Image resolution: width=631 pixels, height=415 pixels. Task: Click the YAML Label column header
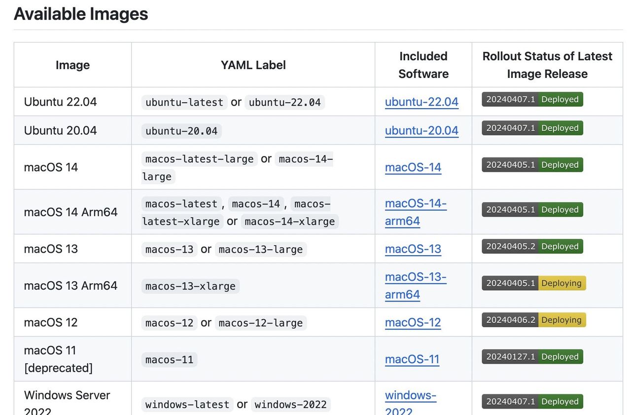[x=253, y=65]
